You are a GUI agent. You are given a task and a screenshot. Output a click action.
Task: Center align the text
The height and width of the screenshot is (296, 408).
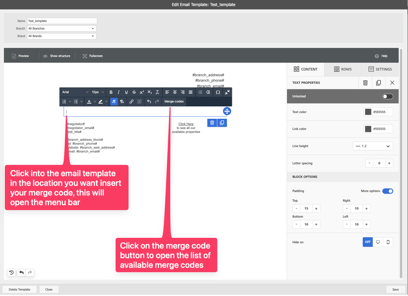pos(175,92)
